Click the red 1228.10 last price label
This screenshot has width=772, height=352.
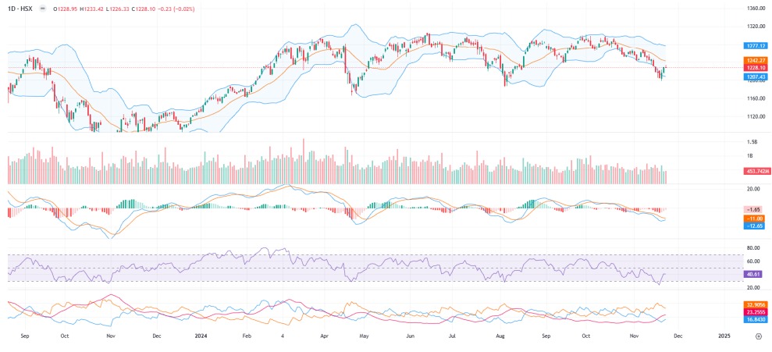click(756, 68)
